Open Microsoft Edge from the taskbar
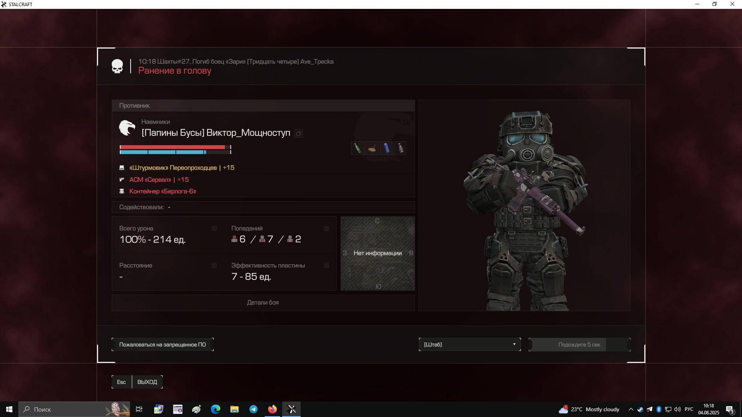The height and width of the screenshot is (417, 742). pyautogui.click(x=215, y=409)
